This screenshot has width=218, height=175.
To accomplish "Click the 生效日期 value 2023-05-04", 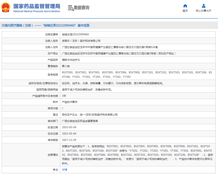I will [x=69, y=134].
